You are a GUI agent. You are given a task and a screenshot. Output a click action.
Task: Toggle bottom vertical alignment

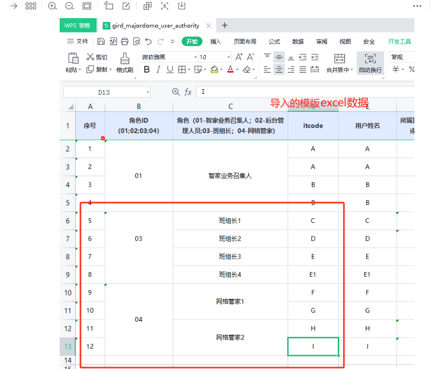point(291,58)
